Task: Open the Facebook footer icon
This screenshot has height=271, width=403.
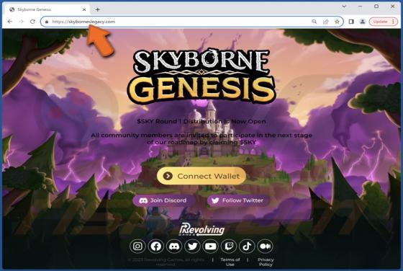Action: click(x=155, y=246)
